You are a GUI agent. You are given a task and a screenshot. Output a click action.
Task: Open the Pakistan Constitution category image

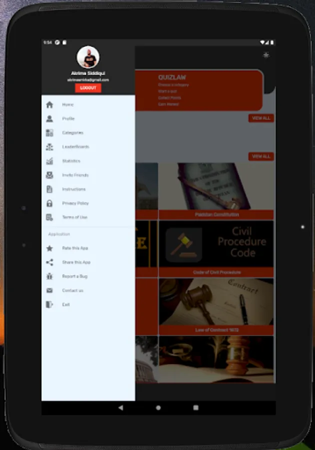click(x=216, y=186)
